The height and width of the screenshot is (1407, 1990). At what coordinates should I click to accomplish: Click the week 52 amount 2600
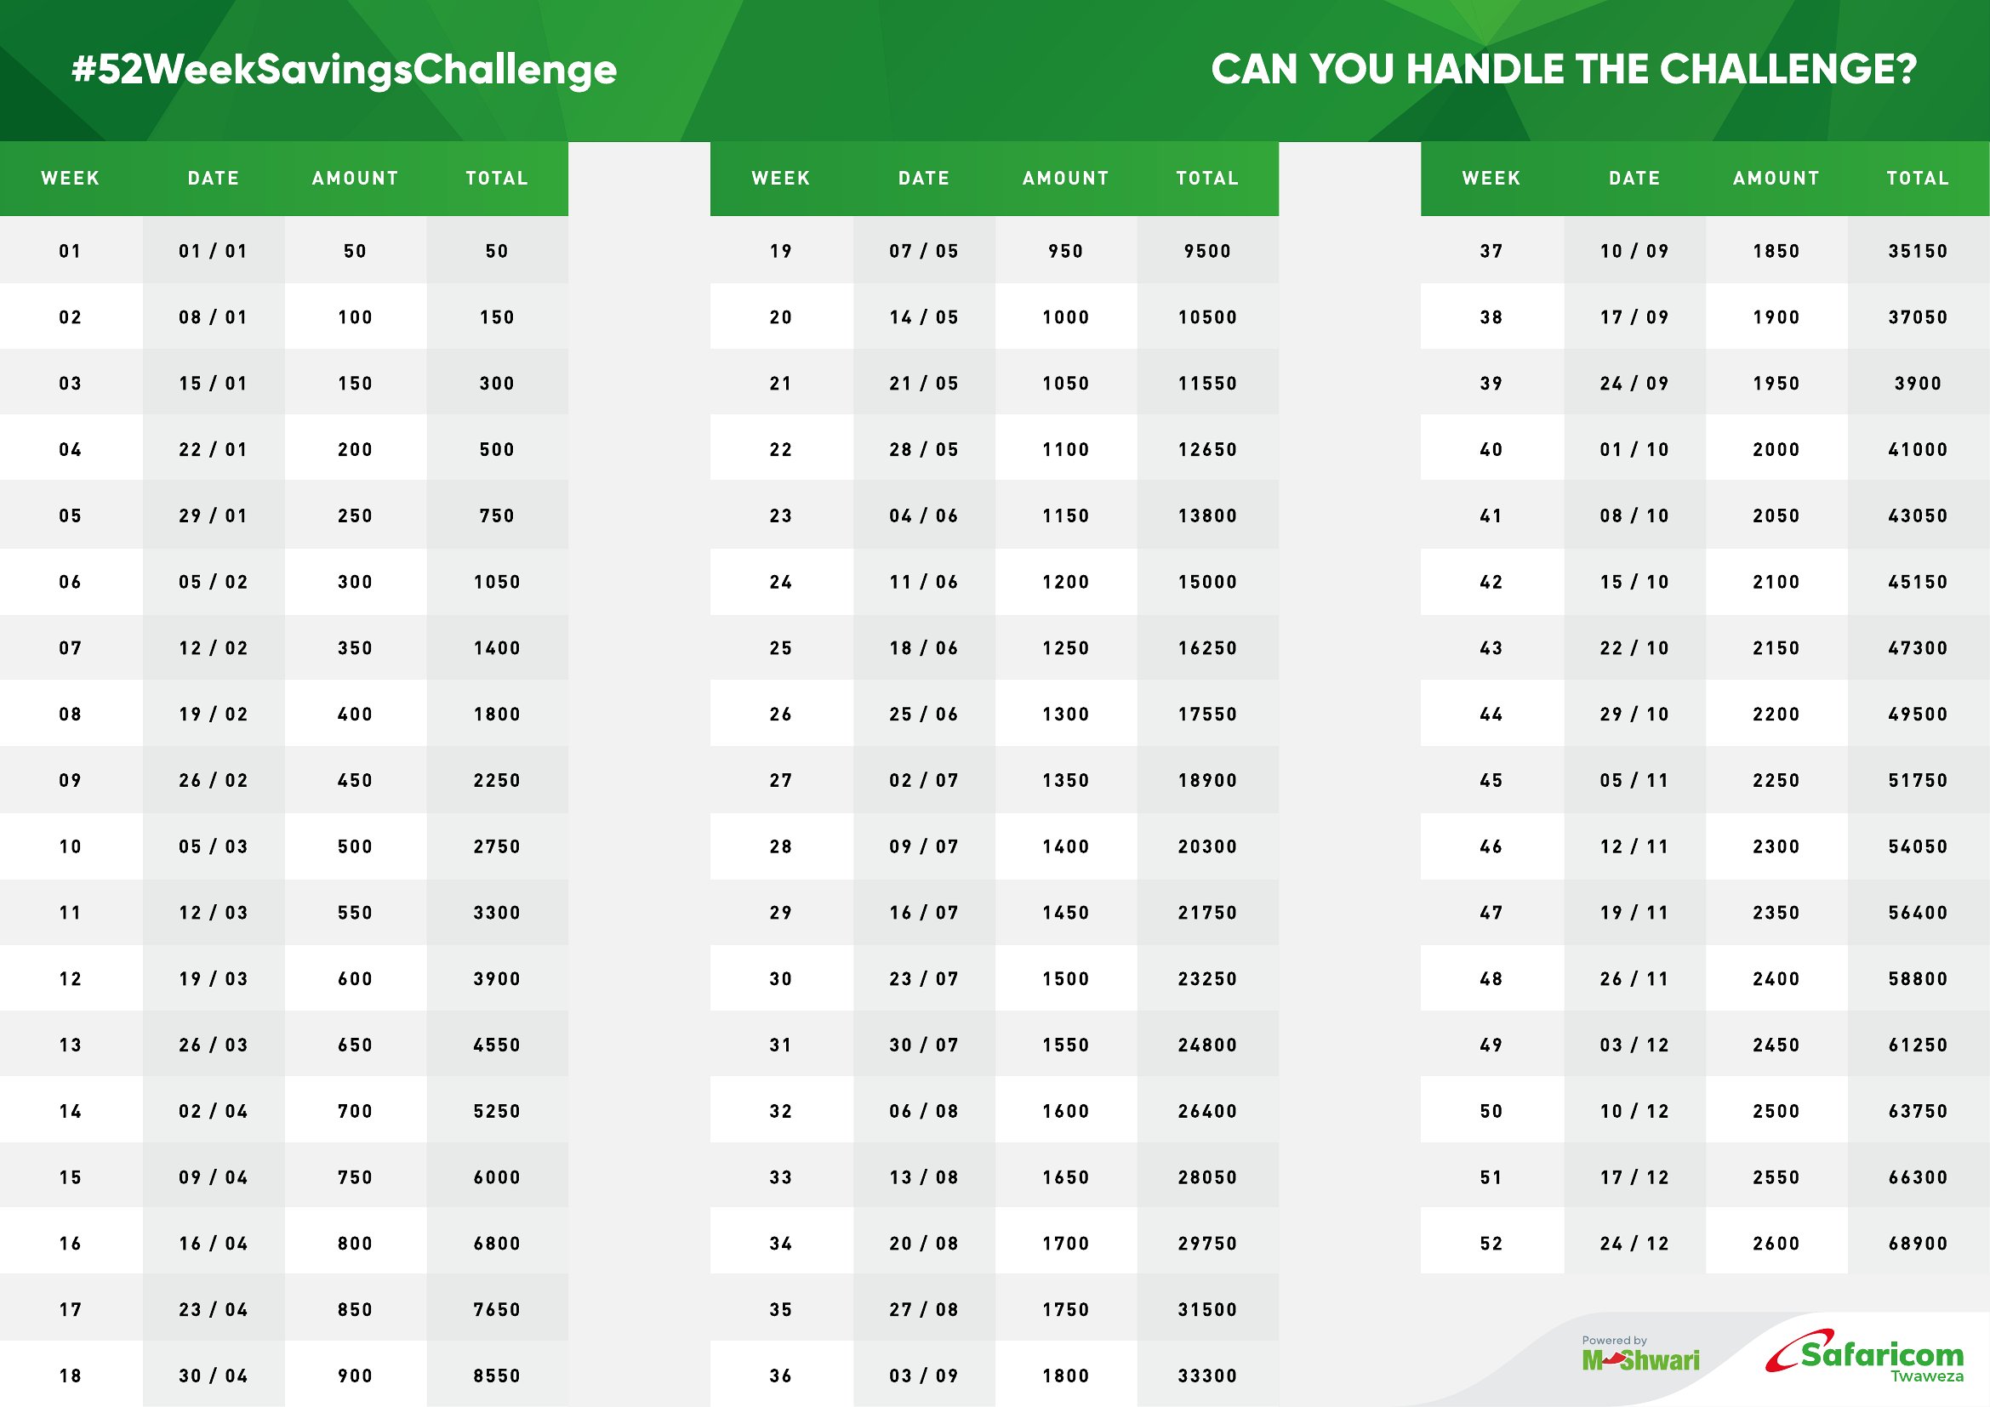click(x=1776, y=1244)
